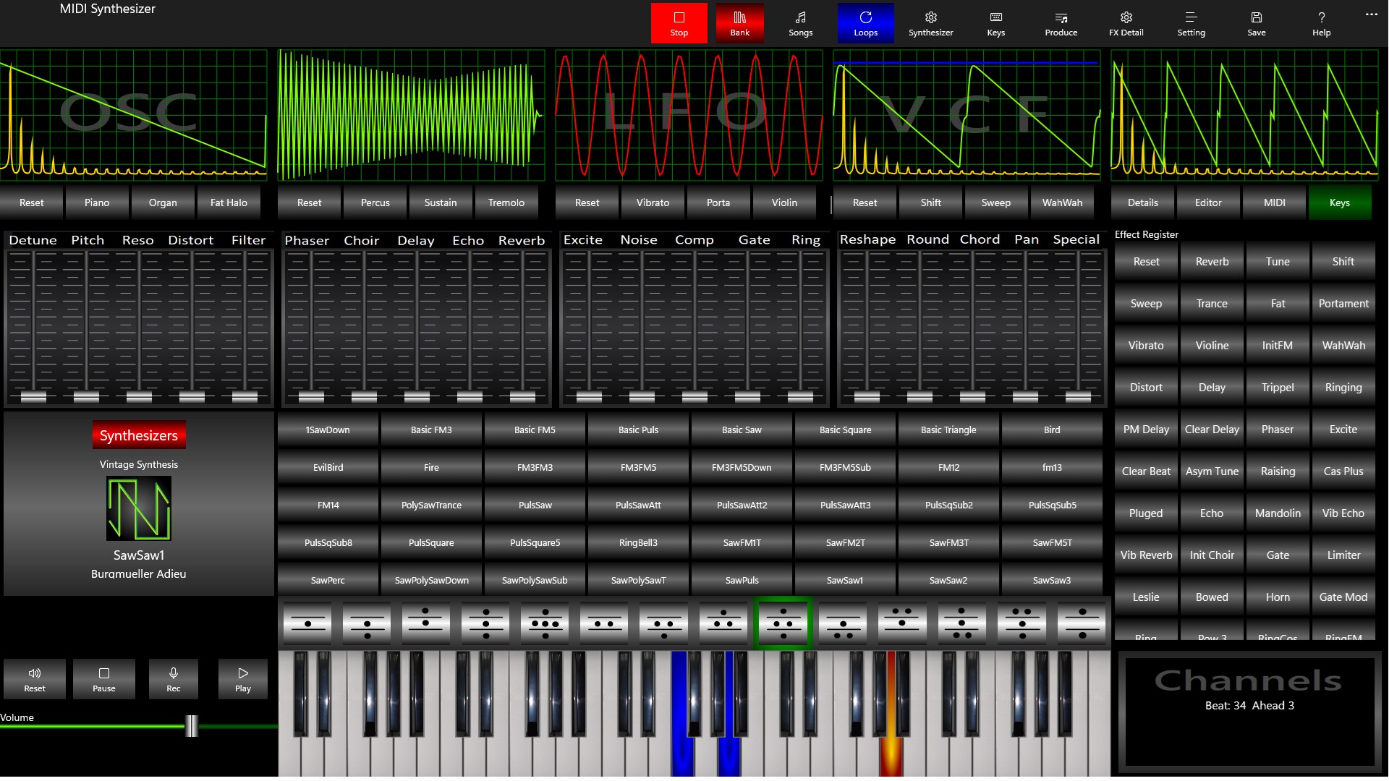Screen dimensions: 1389x781
Task: Select the SawSaw1 preset button
Action: [844, 579]
